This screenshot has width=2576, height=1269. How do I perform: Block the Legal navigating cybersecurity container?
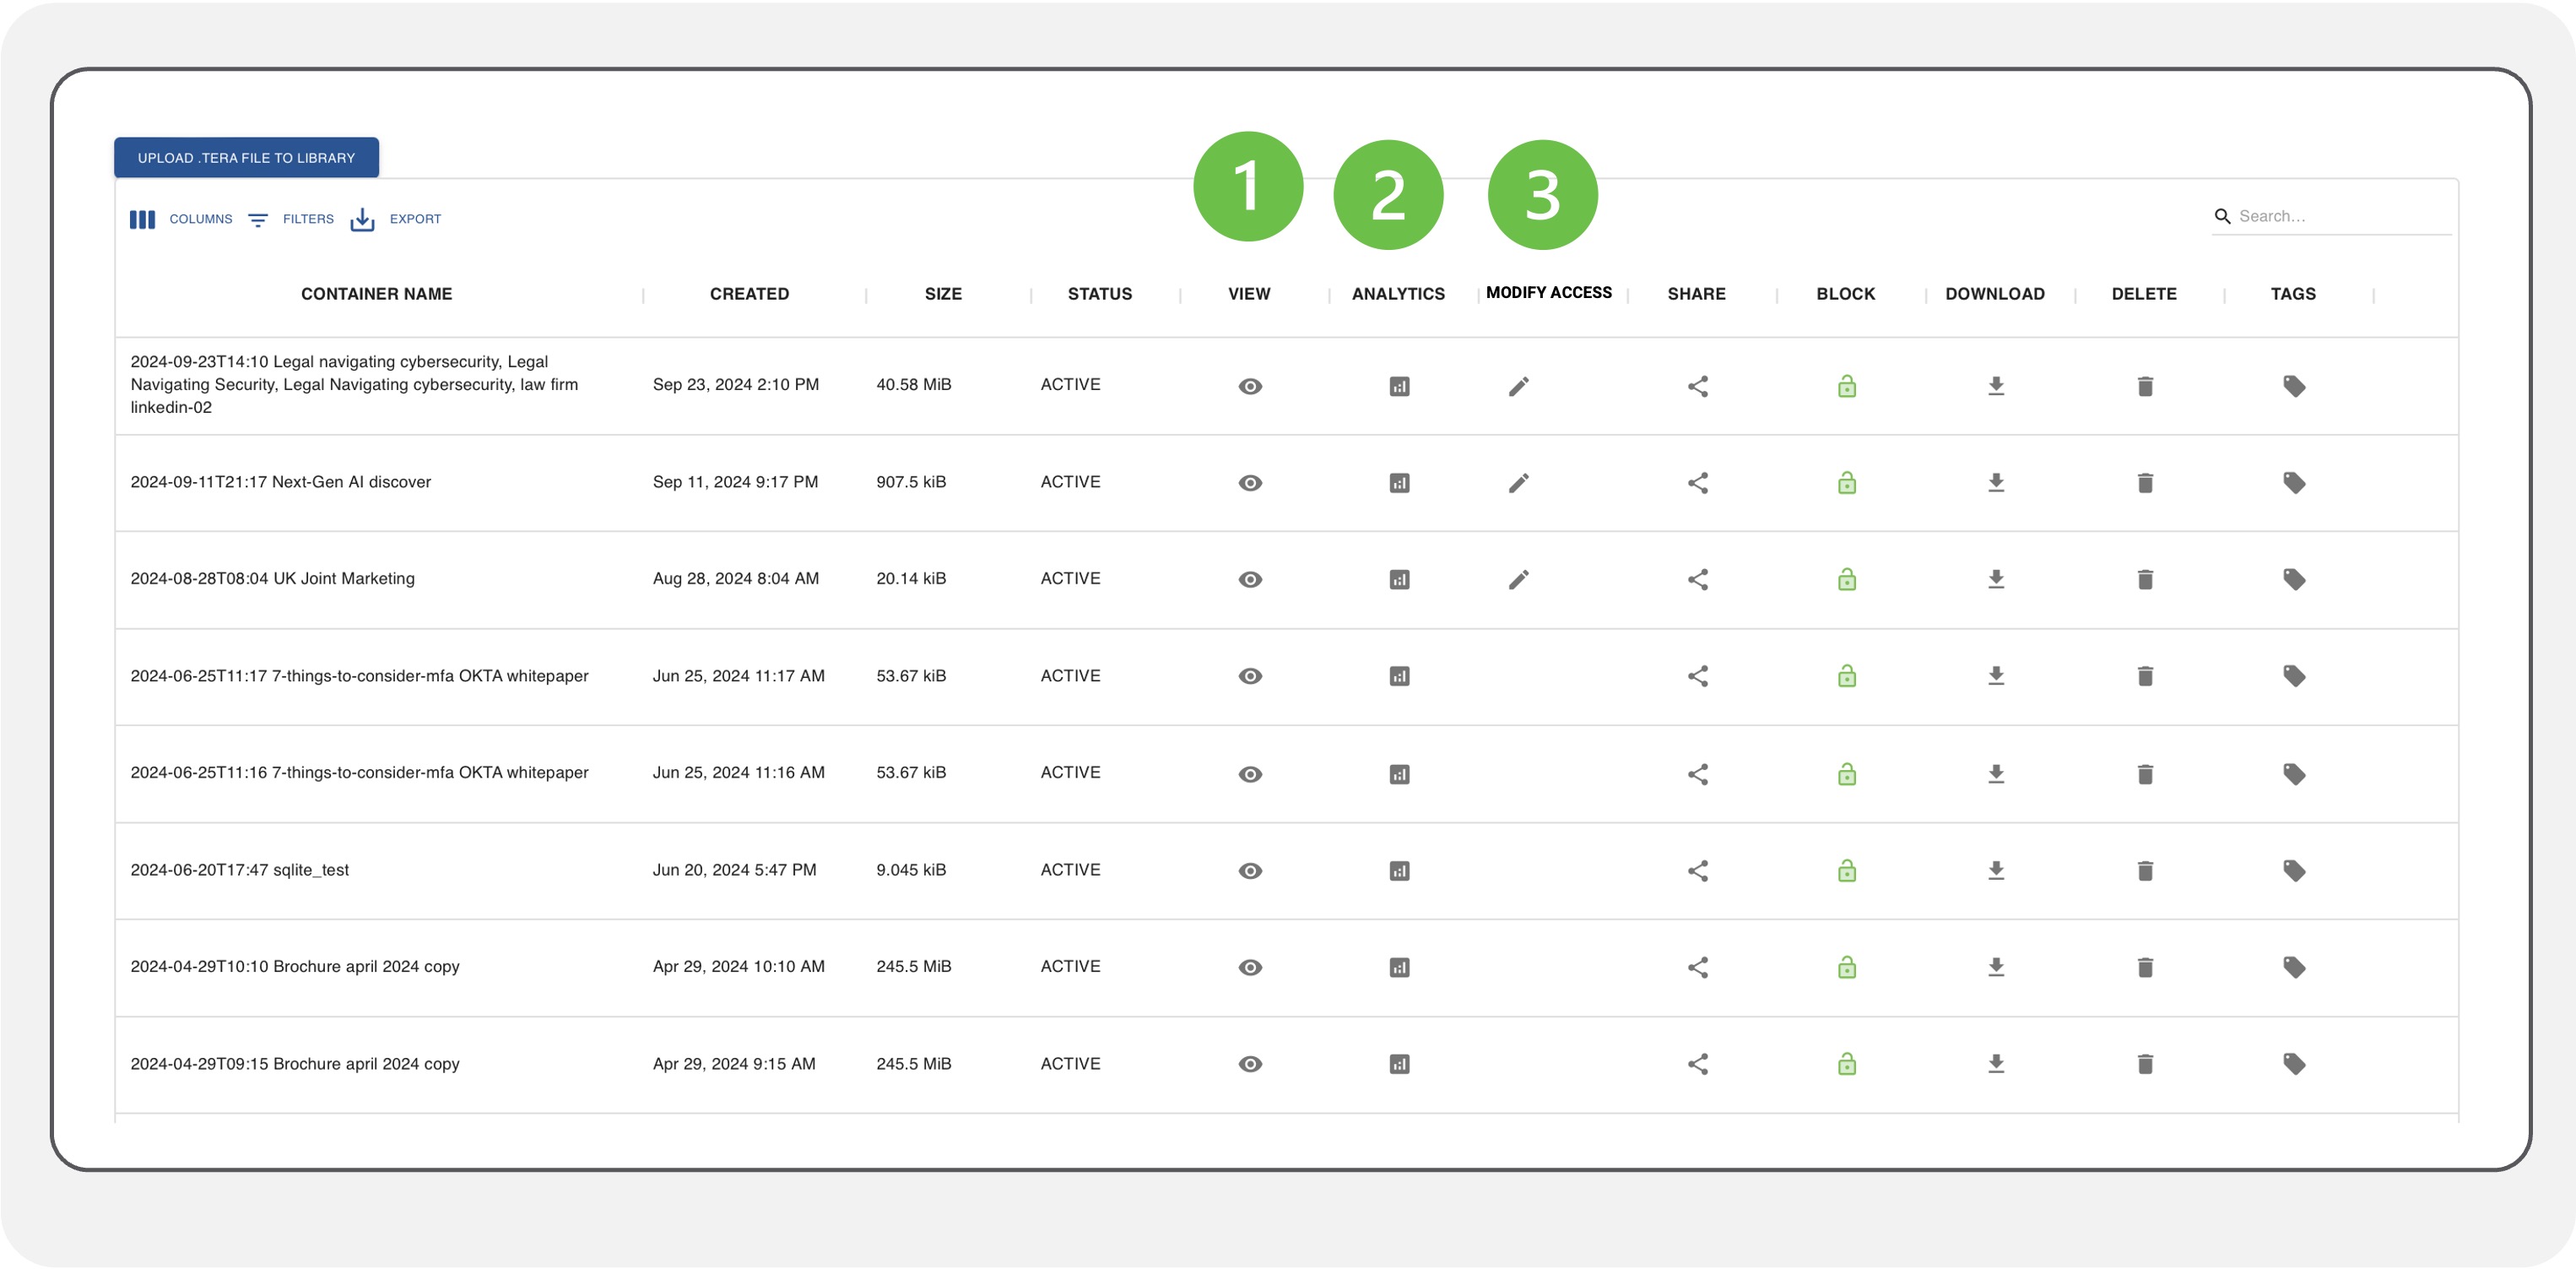click(1847, 386)
